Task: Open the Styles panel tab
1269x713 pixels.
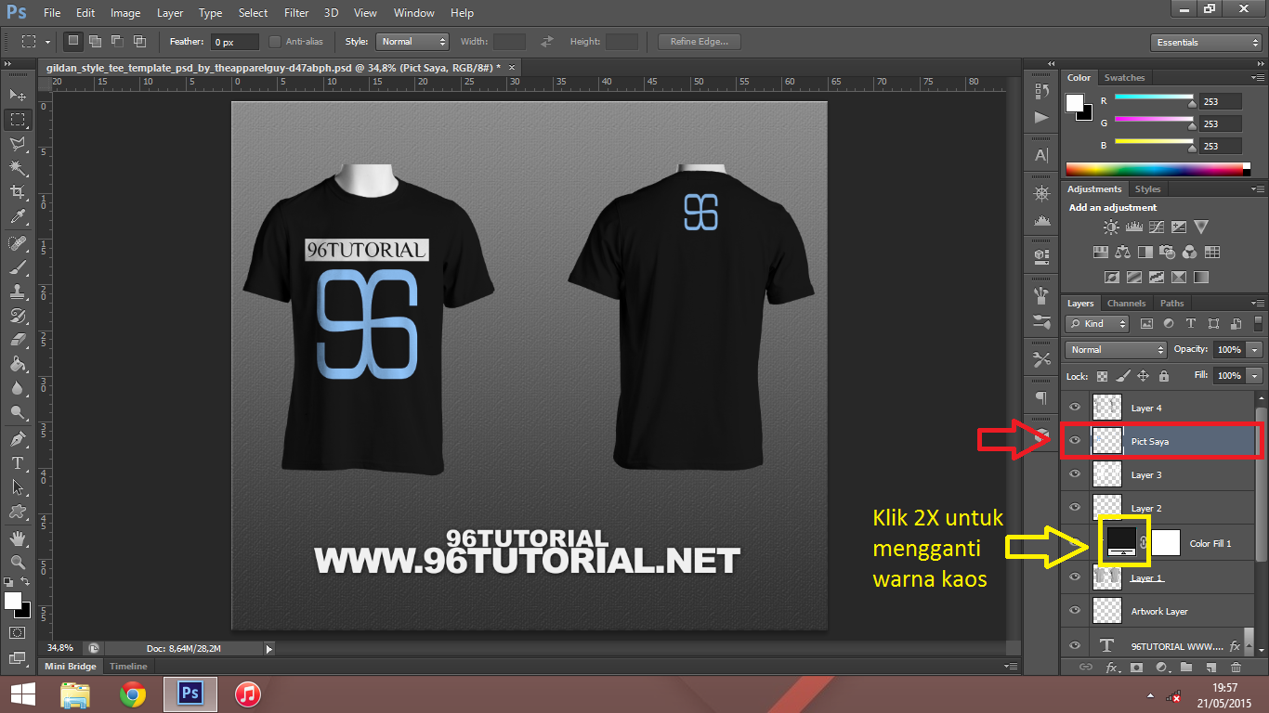Action: point(1148,189)
